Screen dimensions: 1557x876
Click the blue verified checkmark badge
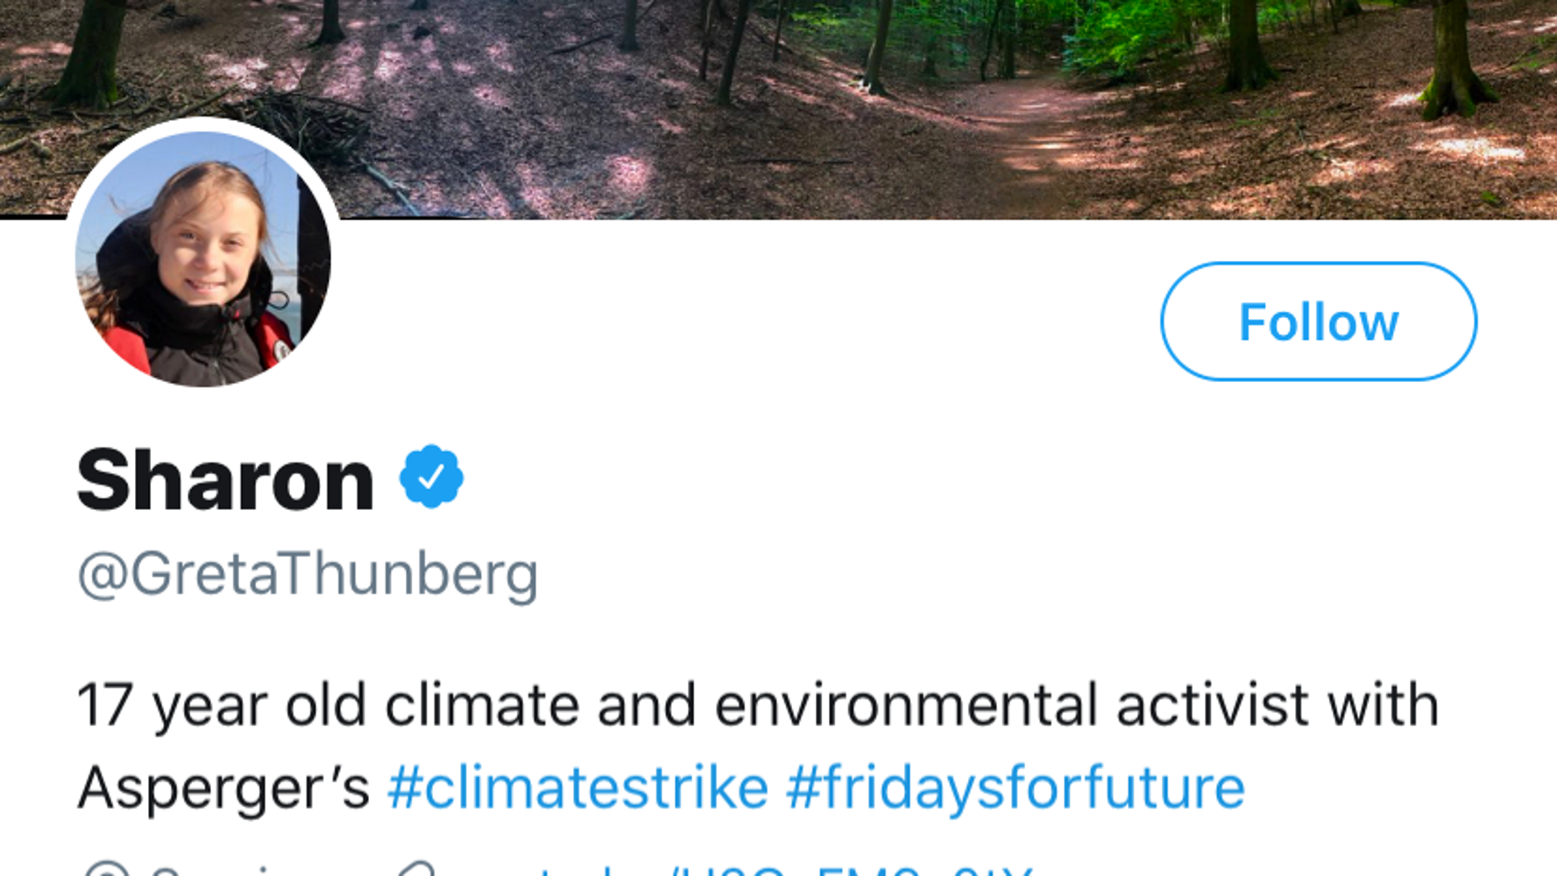pyautogui.click(x=431, y=477)
